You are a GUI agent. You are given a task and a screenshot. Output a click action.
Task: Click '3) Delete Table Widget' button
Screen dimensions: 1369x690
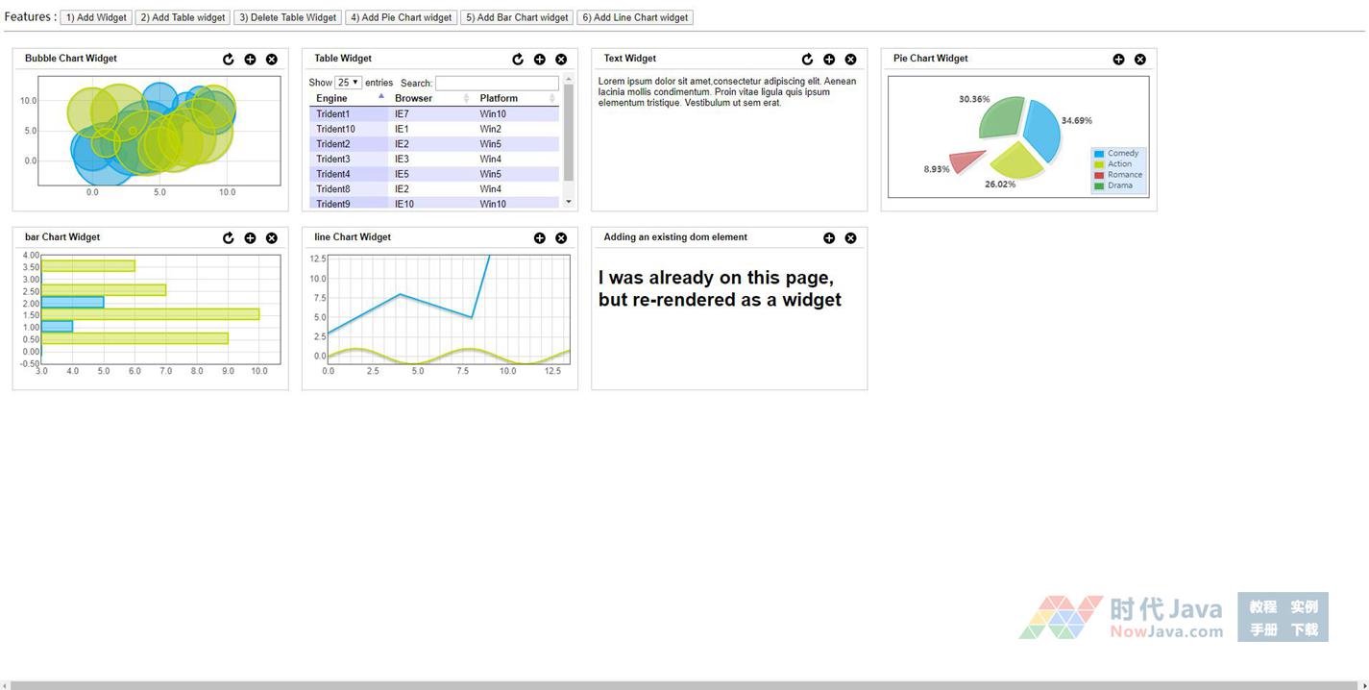tap(287, 17)
